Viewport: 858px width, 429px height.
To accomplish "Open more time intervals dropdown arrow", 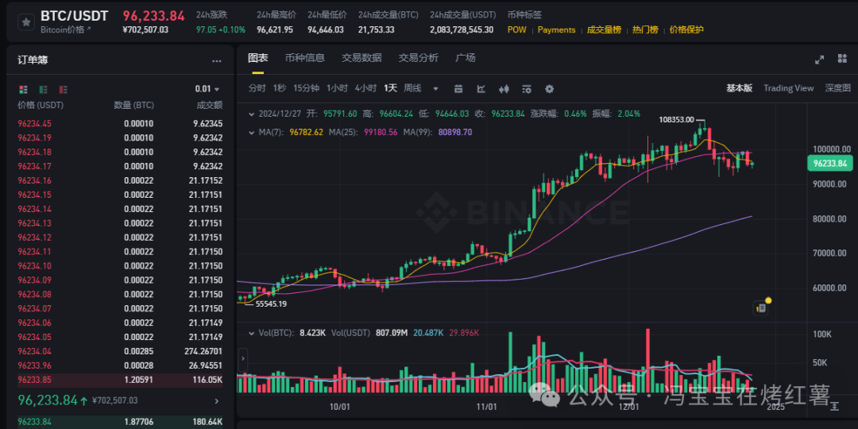I will 436,89.
